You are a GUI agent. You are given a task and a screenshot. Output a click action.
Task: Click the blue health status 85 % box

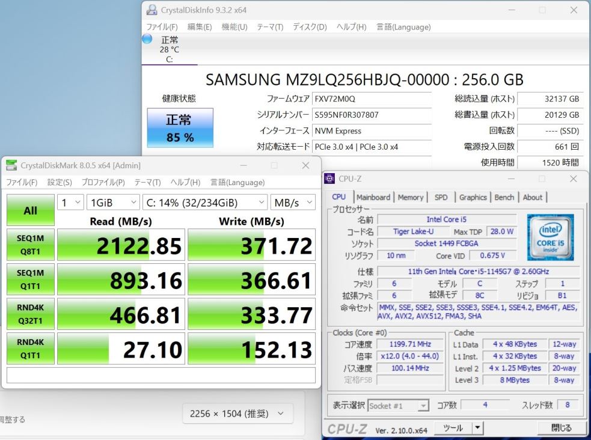(x=180, y=127)
